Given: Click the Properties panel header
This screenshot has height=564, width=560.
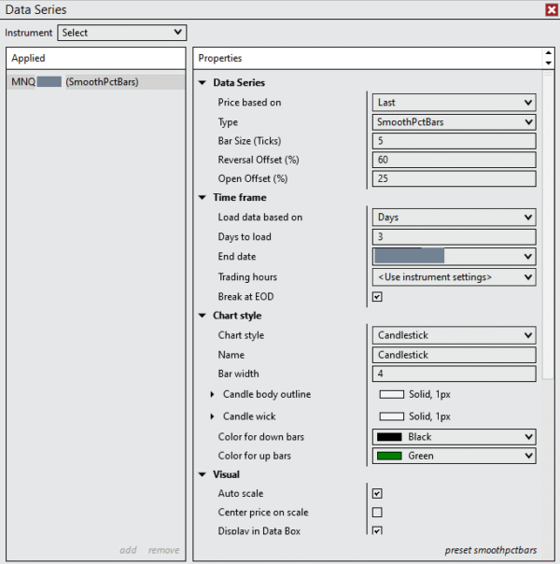Looking at the screenshot, I should [368, 58].
